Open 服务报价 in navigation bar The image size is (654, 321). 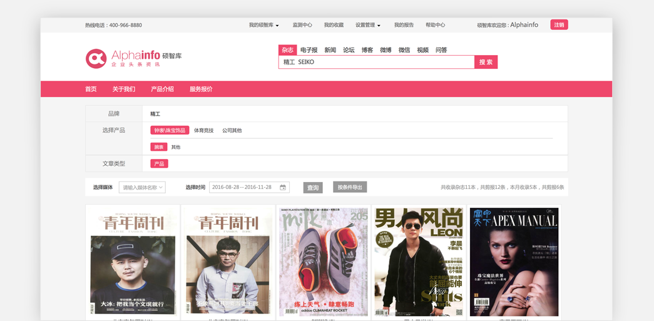(201, 89)
